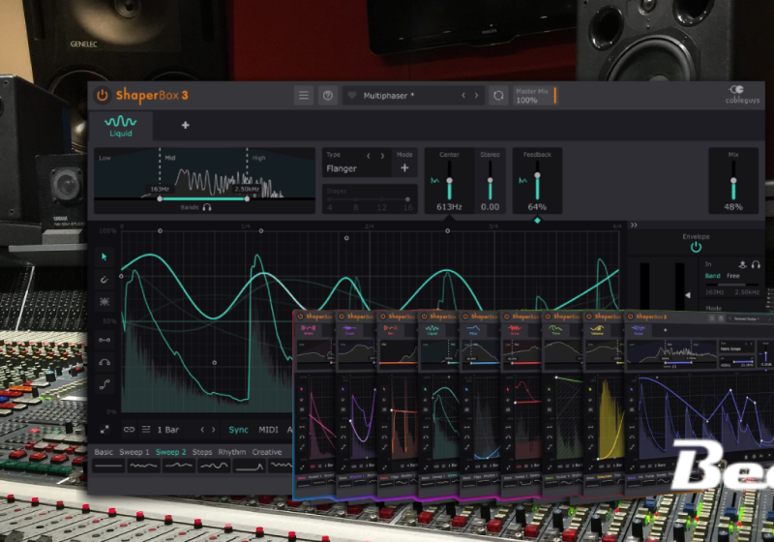
Task: Adjust the Mix slider at 48%
Action: (733, 182)
